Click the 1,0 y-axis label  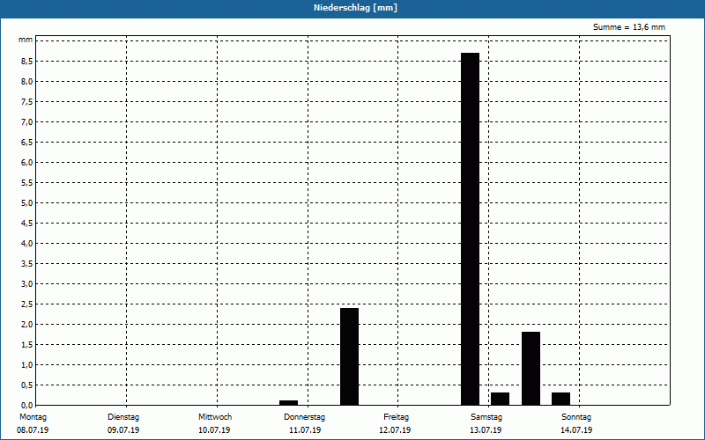[x=27, y=365]
